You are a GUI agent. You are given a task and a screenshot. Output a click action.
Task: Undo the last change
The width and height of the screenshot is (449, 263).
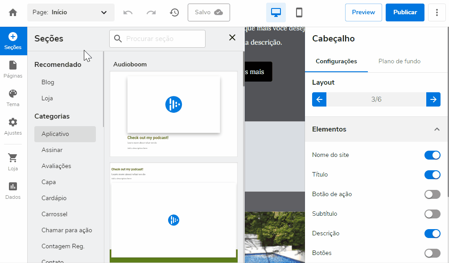pos(128,12)
